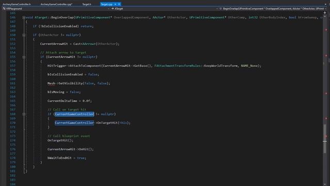Click the VRPlayground project icon
Screen dimensions: 330x186
coord(4,9)
